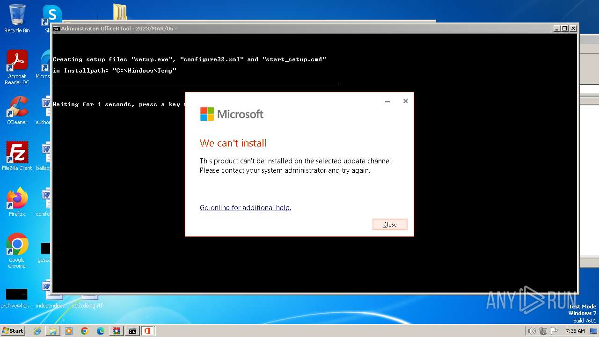Open the network status tray icon

pyautogui.click(x=543, y=331)
